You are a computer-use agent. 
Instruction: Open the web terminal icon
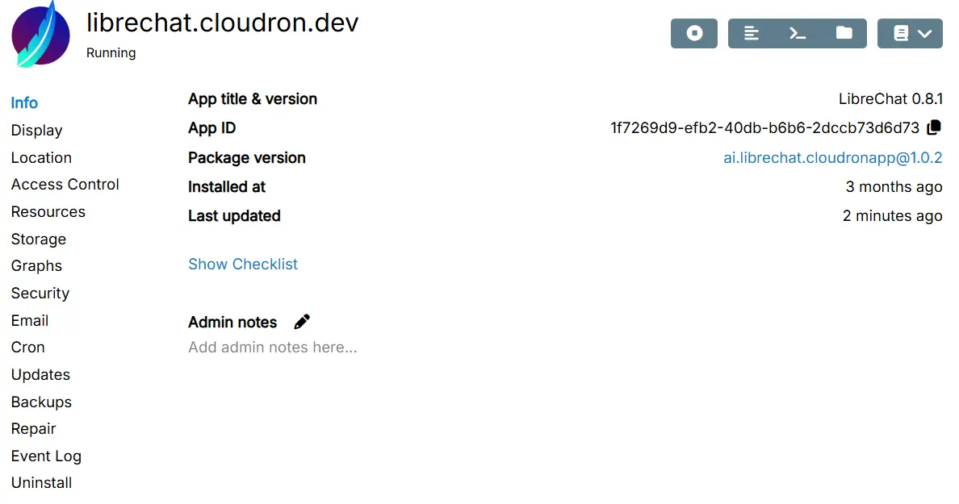coord(798,34)
